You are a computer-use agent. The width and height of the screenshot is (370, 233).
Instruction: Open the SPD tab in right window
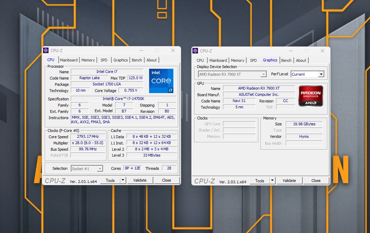253,60
